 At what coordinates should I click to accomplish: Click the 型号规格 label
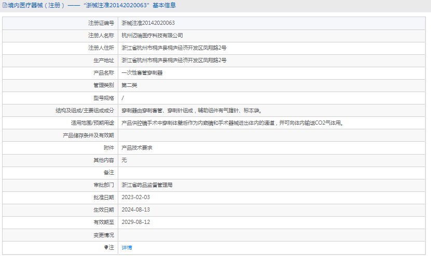[x=104, y=98]
